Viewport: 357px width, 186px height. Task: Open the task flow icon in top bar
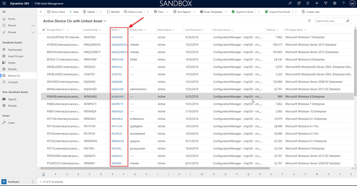(x=299, y=3)
